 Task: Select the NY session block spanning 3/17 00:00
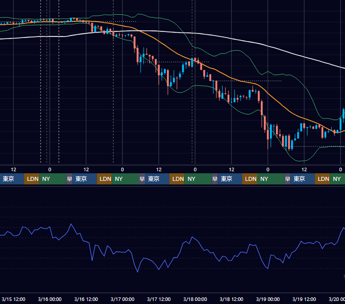coord(125,179)
